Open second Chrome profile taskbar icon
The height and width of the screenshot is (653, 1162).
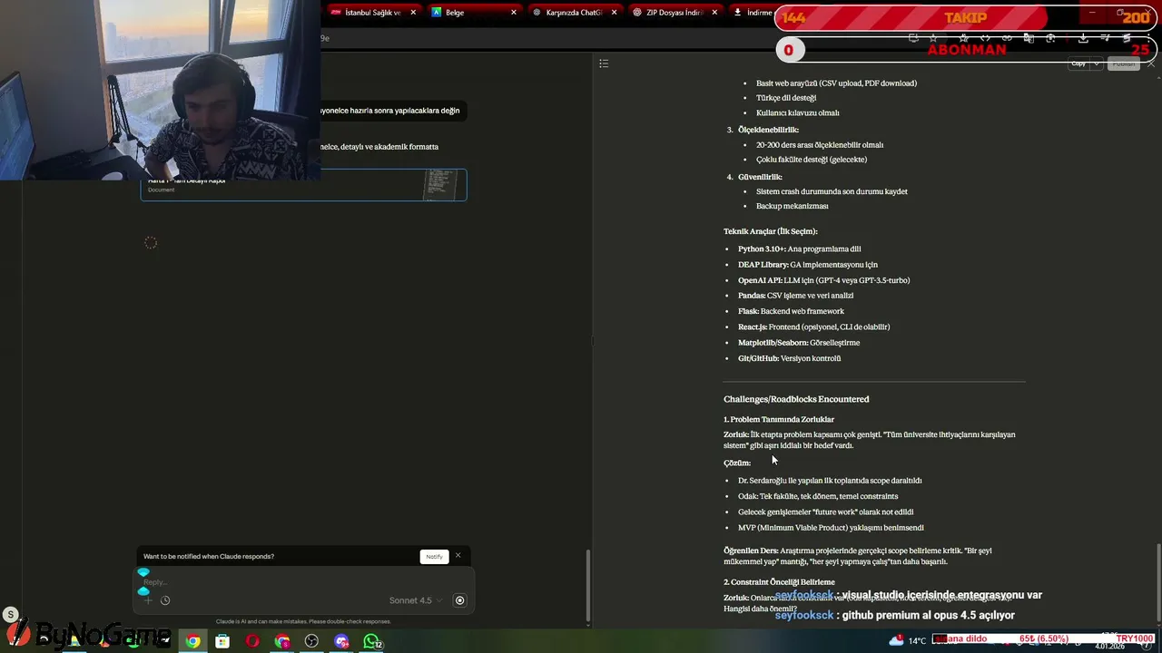pos(282,641)
